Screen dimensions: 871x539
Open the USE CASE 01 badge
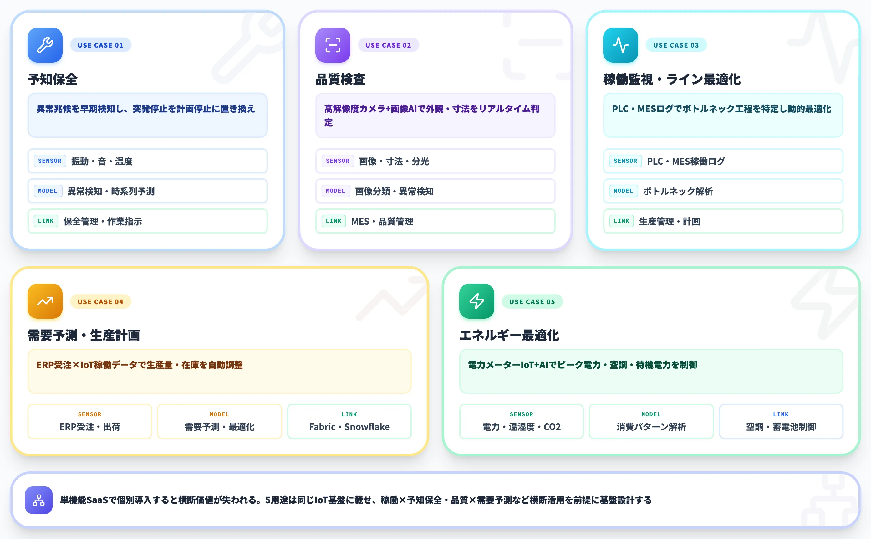[100, 45]
